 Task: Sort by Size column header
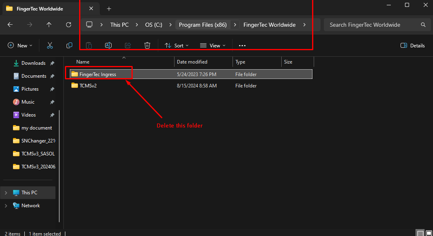[x=298, y=62]
